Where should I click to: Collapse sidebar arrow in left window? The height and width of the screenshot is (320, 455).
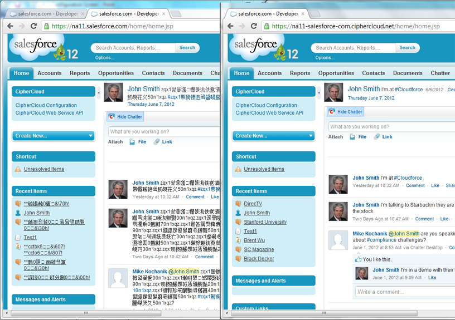tap(99, 93)
